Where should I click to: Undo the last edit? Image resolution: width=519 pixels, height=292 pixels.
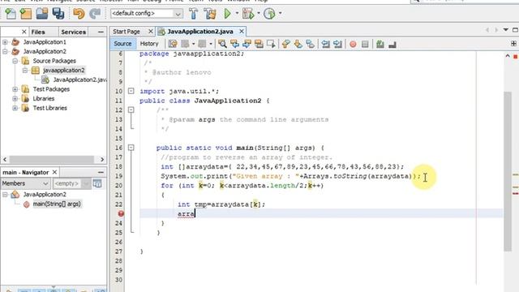coord(79,14)
